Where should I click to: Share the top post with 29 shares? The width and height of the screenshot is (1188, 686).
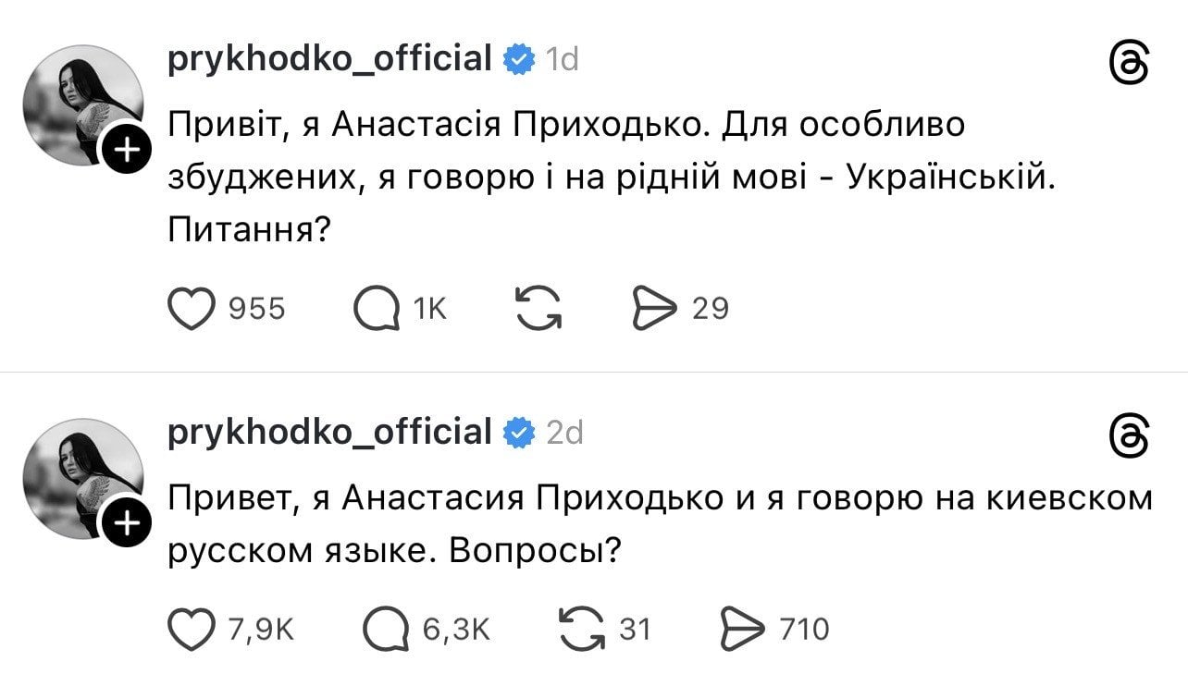pos(654,308)
